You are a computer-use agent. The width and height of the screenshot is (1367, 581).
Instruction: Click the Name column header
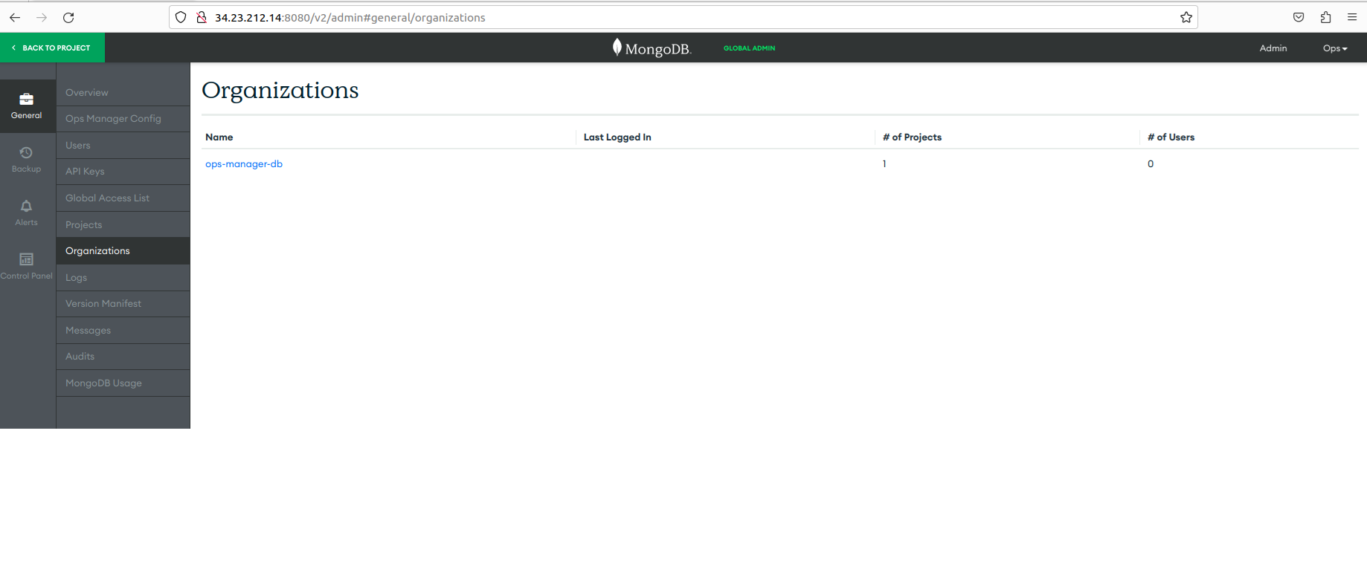[x=219, y=137]
